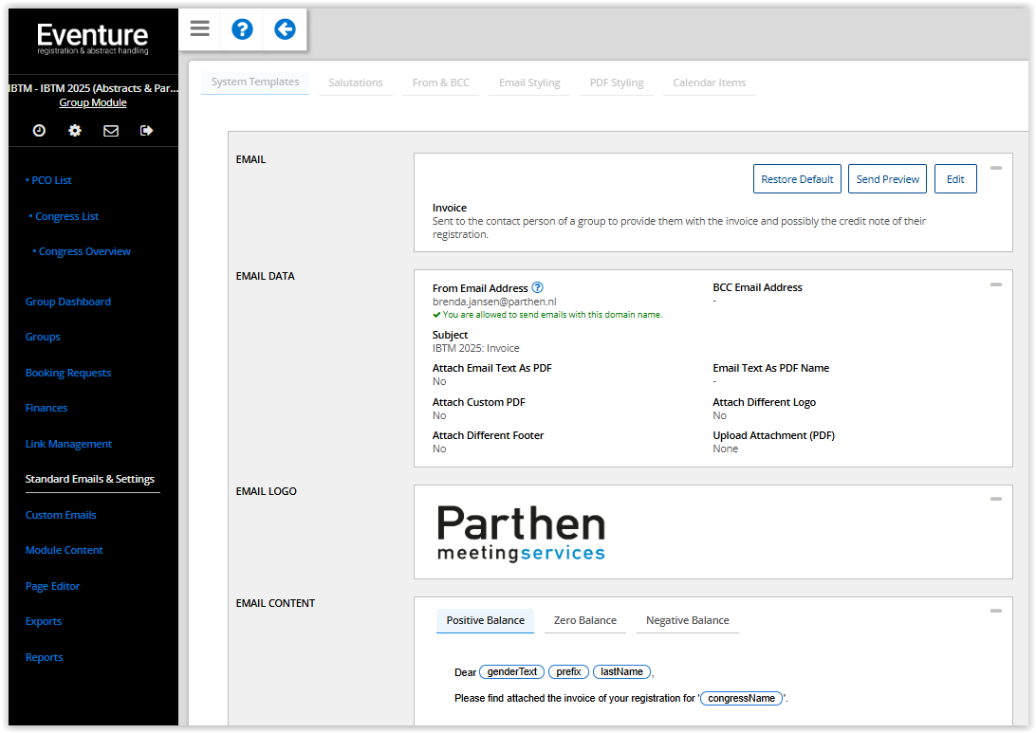The image size is (1036, 733).
Task: Open Group Module link
Action: tap(93, 102)
